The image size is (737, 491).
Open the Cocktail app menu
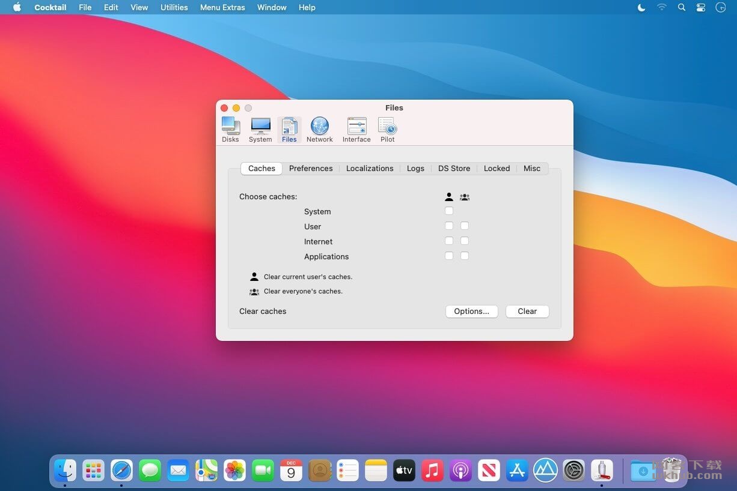coord(50,7)
